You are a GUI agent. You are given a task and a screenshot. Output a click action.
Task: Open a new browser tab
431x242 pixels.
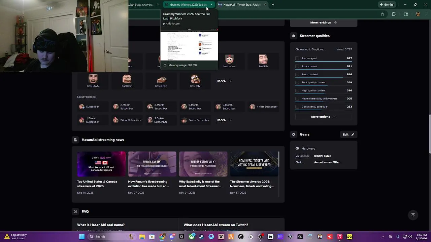tap(273, 5)
